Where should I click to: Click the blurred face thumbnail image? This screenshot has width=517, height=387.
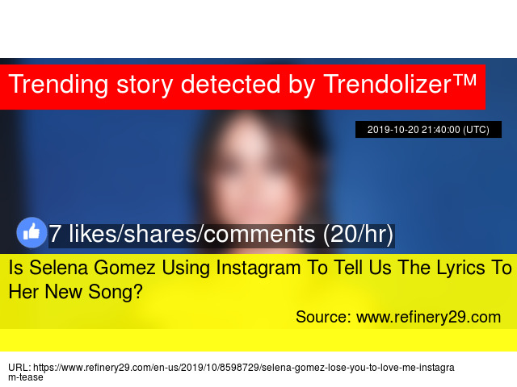(260, 177)
